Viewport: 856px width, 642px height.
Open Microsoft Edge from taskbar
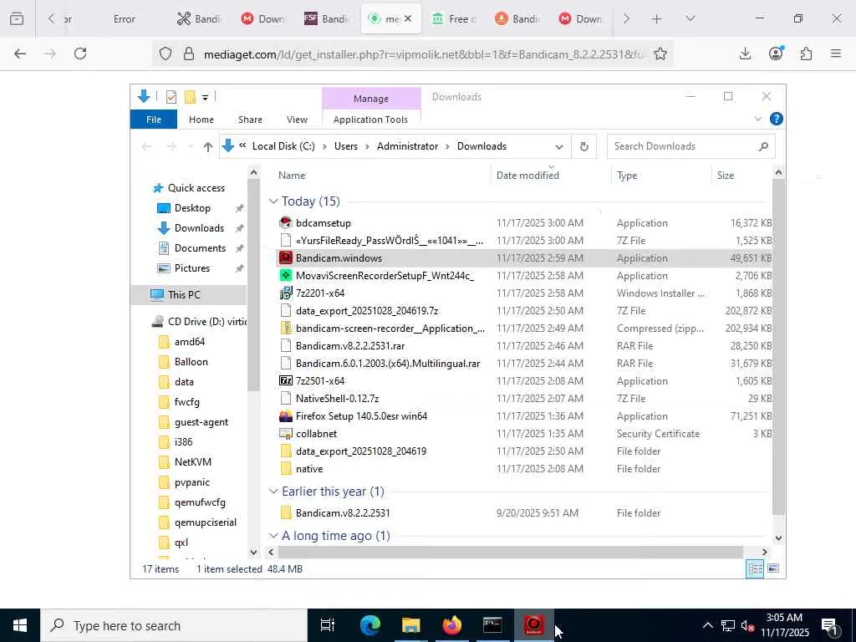click(x=369, y=625)
